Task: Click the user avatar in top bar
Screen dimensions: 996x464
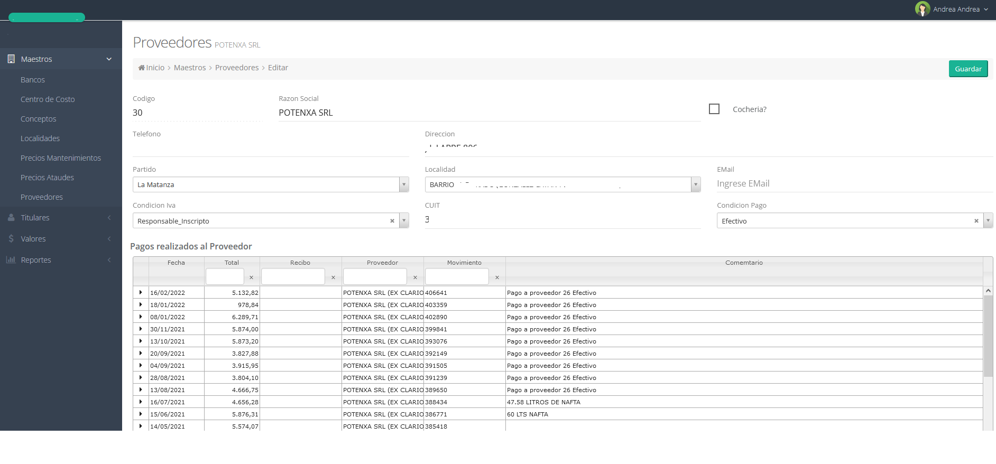Action: click(x=923, y=9)
